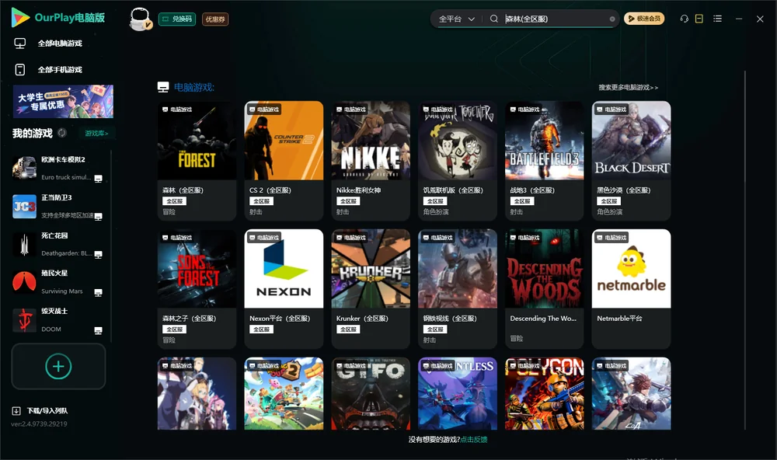Image resolution: width=777 pixels, height=460 pixels.
Task: Click the 全区服 tag under 森林之子
Action: [x=174, y=329]
